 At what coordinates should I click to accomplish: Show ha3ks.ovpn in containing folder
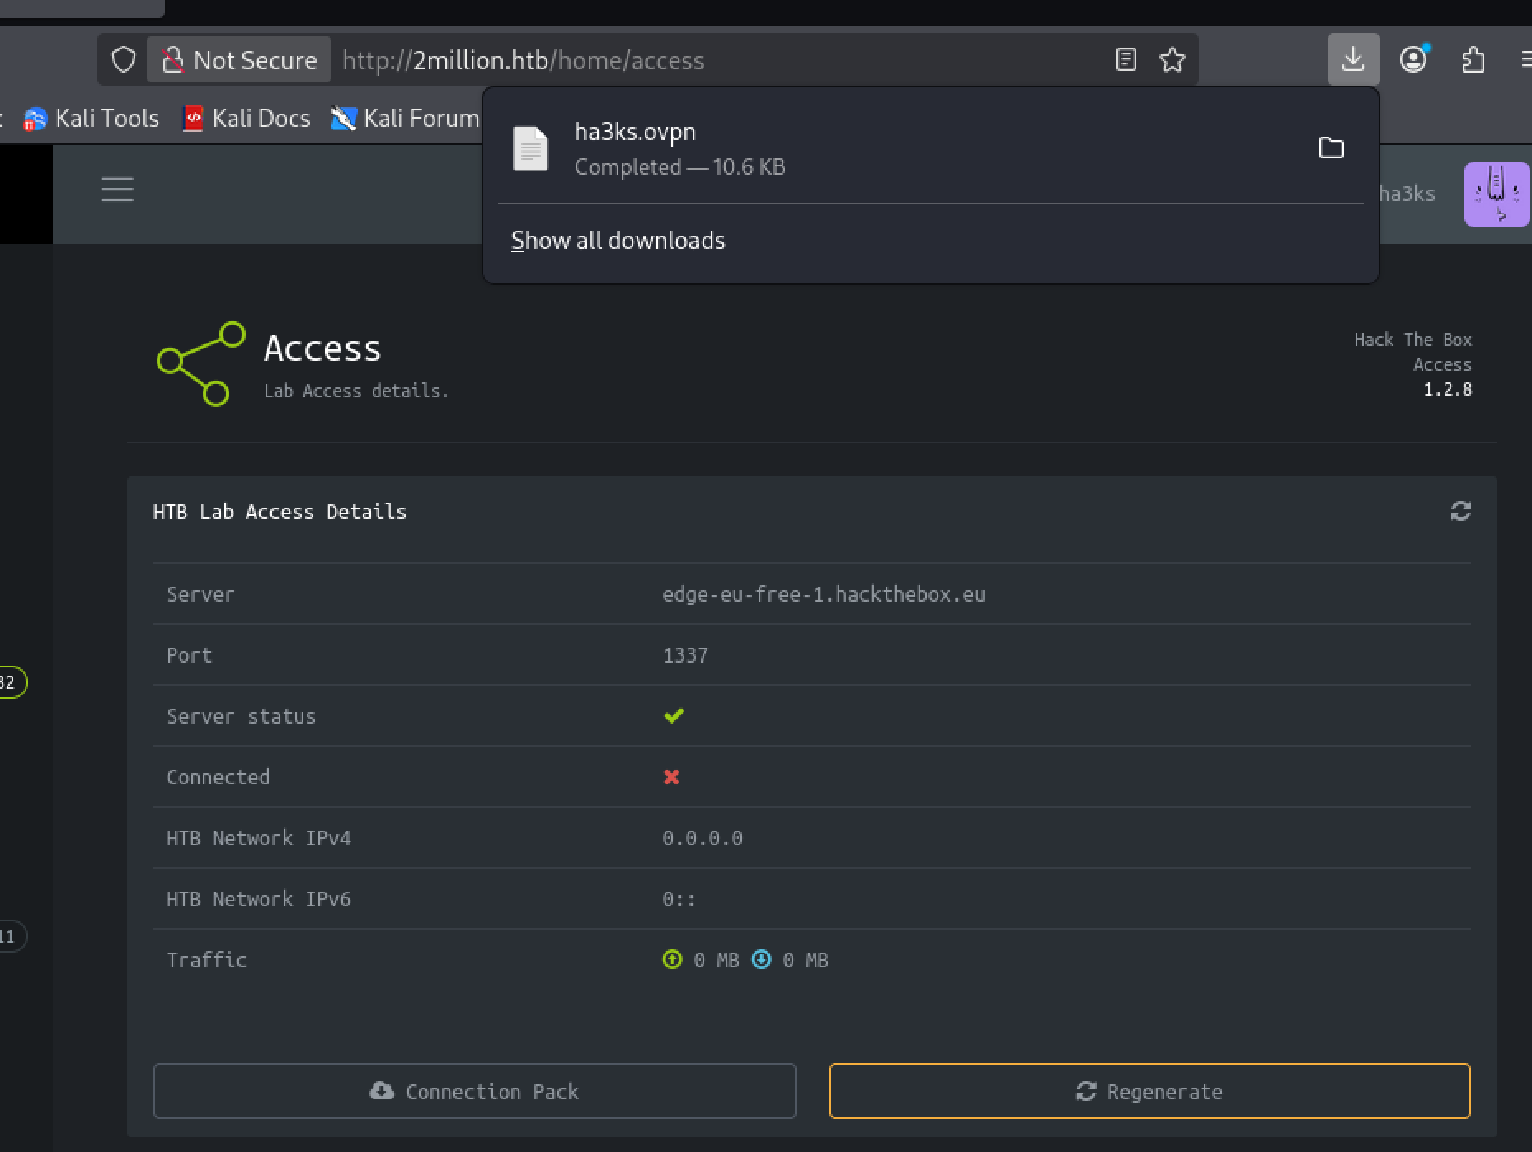pyautogui.click(x=1331, y=148)
